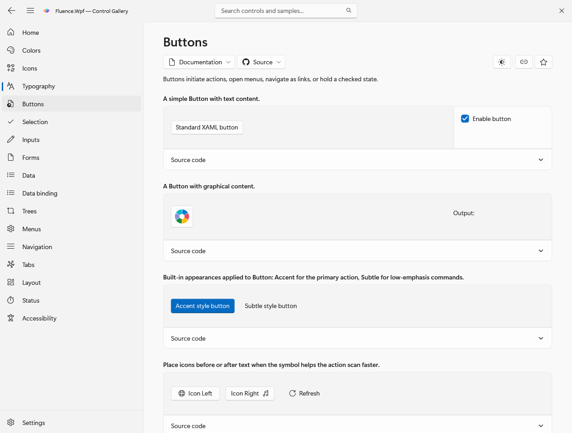
Task: Click the Buttons page heading
Action: coord(185,42)
